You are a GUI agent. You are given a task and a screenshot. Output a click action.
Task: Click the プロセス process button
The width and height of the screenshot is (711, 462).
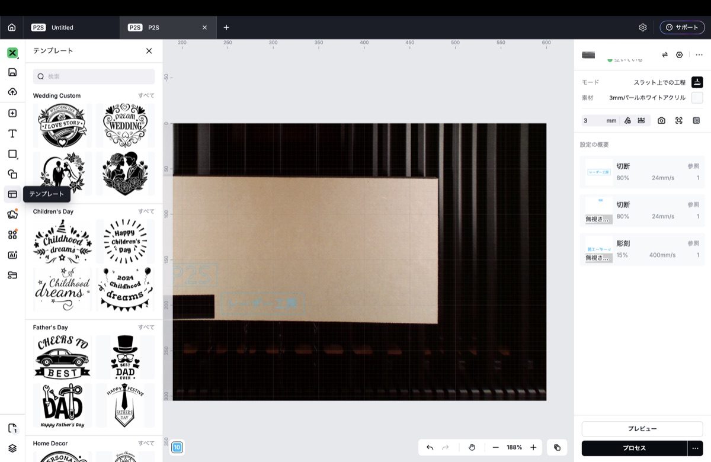[x=634, y=448]
